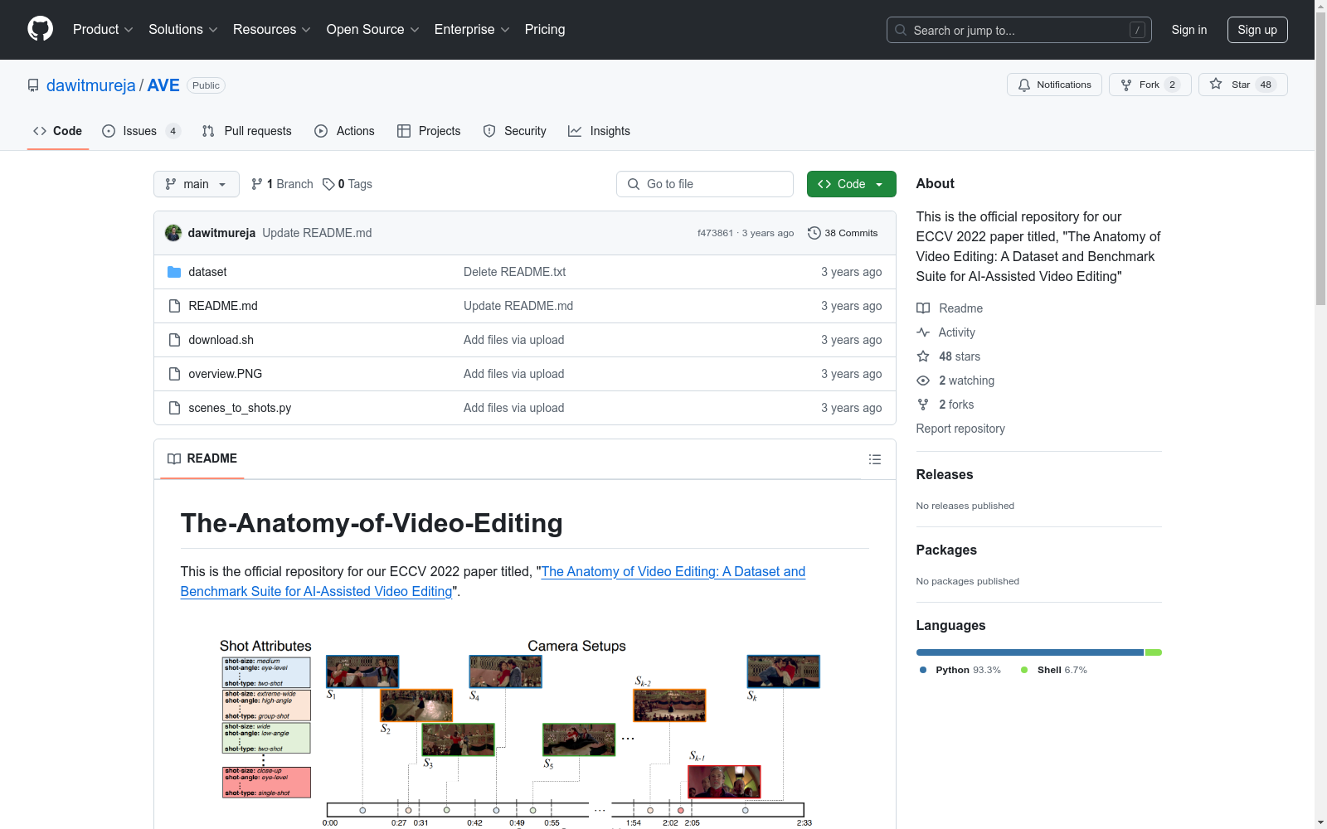Click the Python 93.3% language entry
Viewport: 1327px width, 829px height.
click(x=960, y=670)
